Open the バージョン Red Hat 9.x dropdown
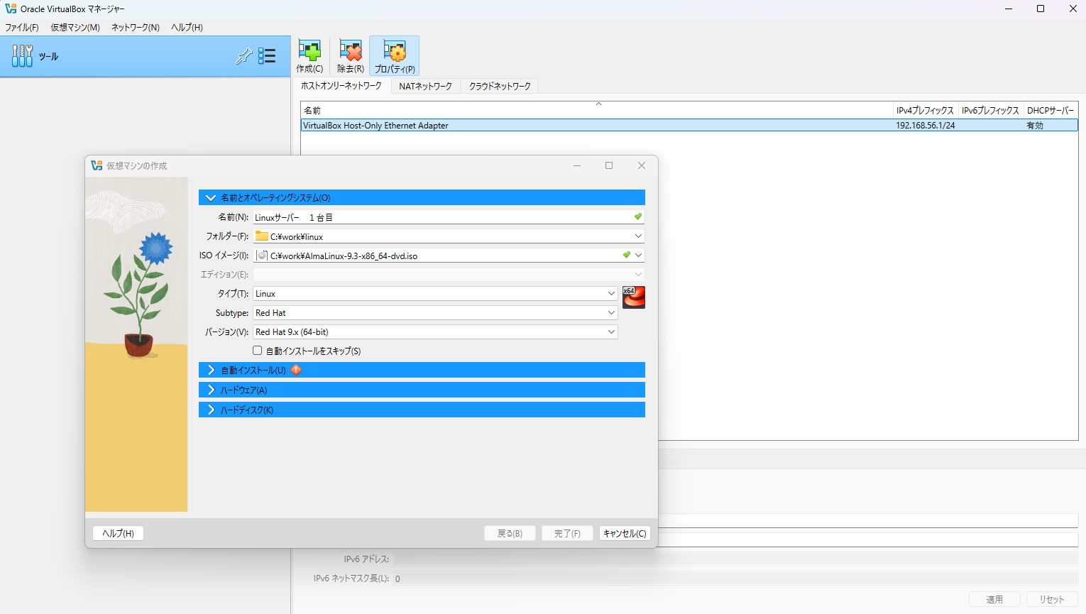Image resolution: width=1086 pixels, height=614 pixels. [x=610, y=332]
